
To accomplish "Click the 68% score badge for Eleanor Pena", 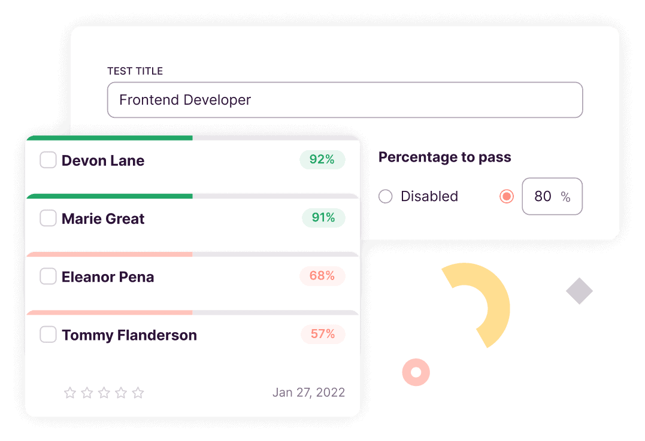I will point(322,276).
